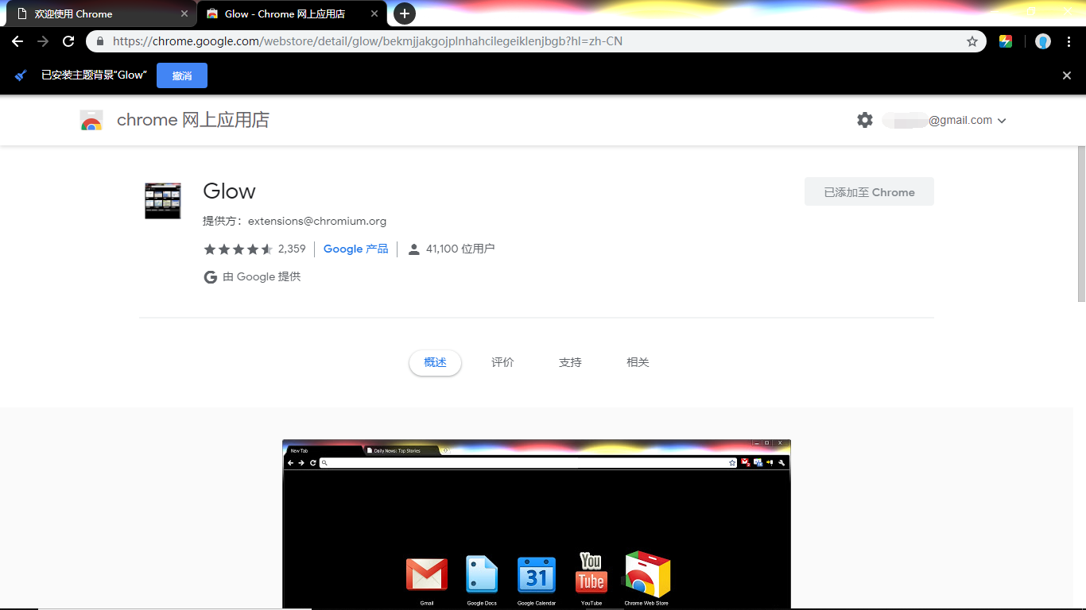The width and height of the screenshot is (1086, 610).
Task: Open the 评价 tab
Action: [x=503, y=362]
